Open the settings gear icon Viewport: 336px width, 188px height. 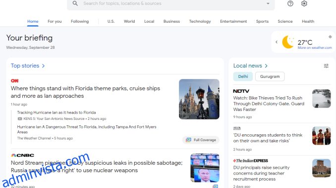point(304,3)
